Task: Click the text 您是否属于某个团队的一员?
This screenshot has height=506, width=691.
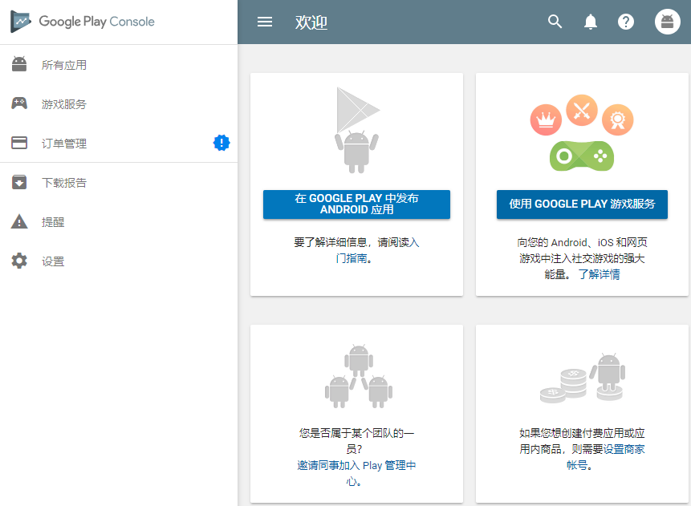Action: coord(356,441)
